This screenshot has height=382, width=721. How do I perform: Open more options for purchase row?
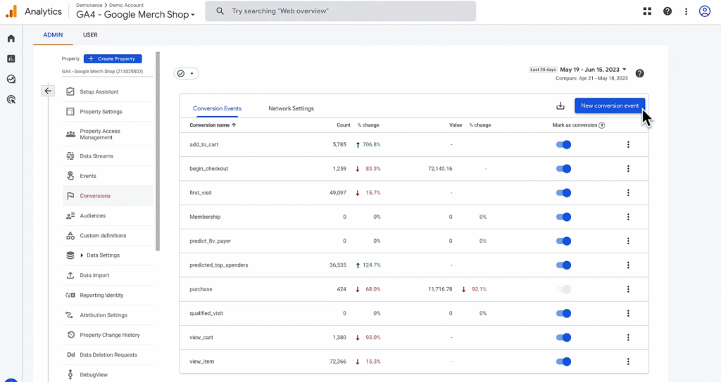pyautogui.click(x=628, y=289)
